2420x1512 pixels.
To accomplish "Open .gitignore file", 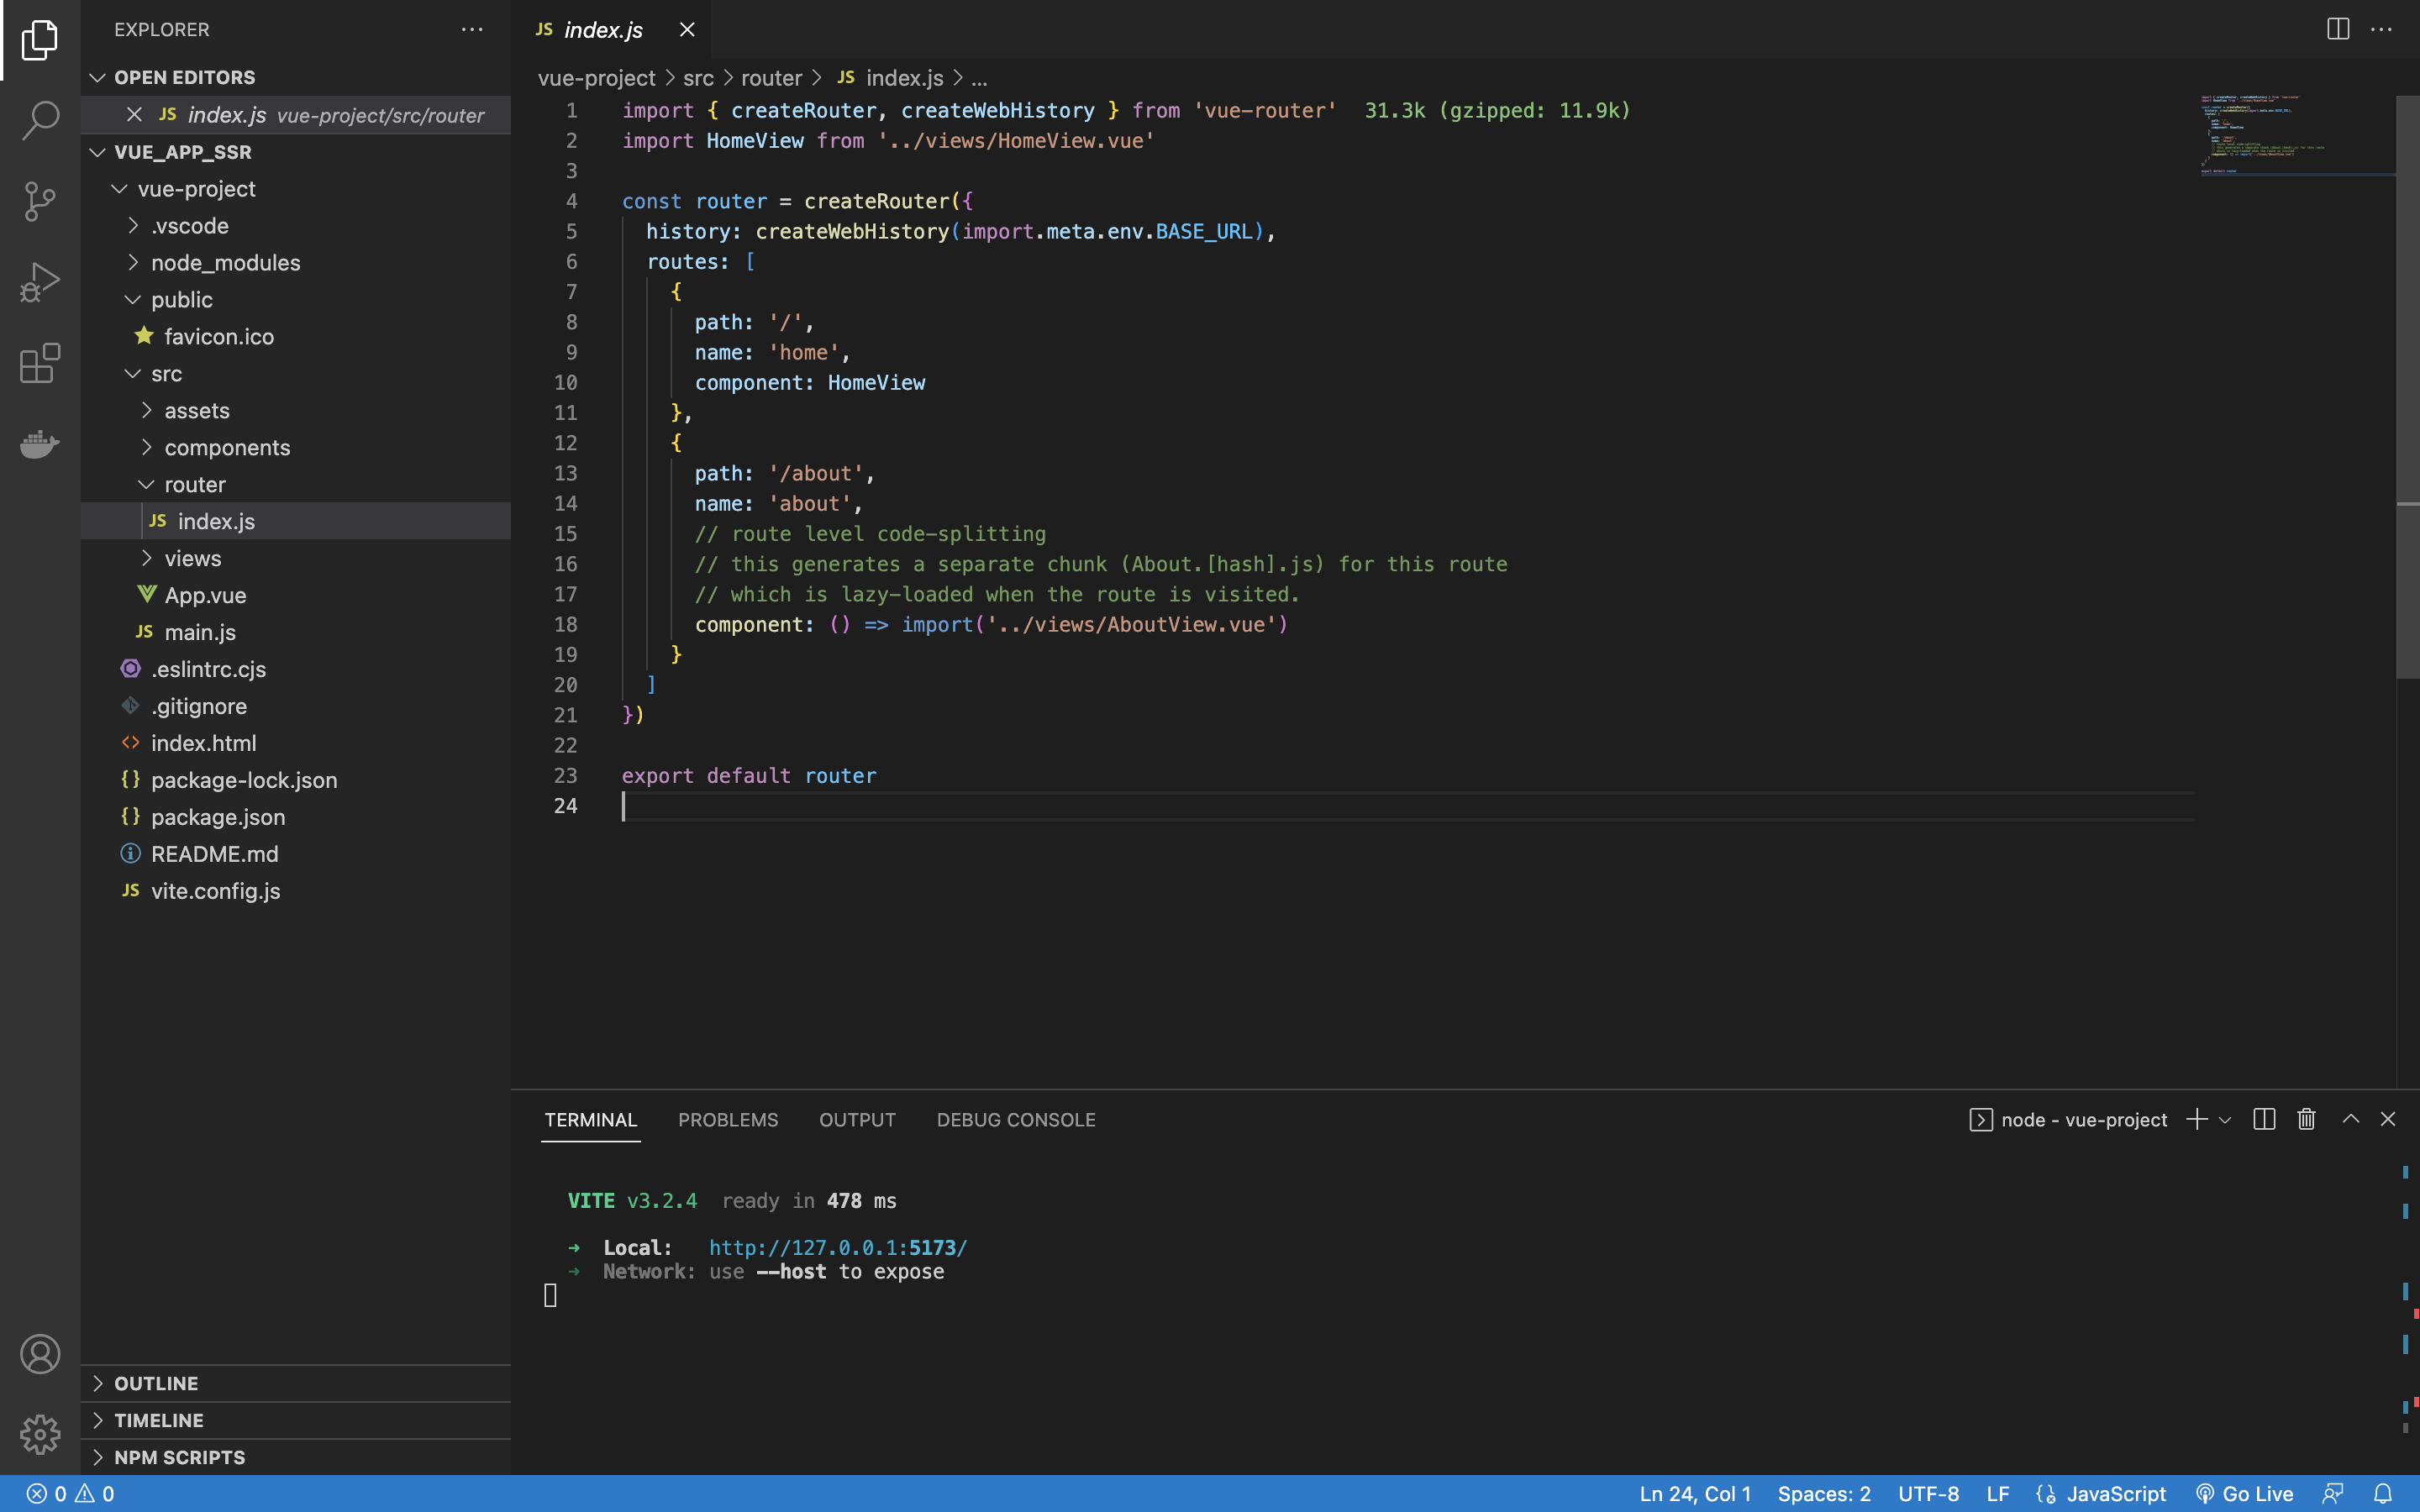I will [296, 707].
